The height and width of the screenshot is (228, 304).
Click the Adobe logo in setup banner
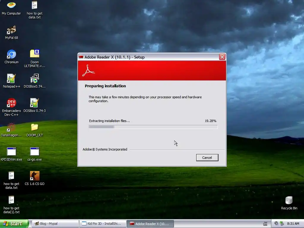(x=88, y=70)
